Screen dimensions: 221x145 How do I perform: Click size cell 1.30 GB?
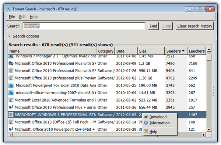(145, 78)
